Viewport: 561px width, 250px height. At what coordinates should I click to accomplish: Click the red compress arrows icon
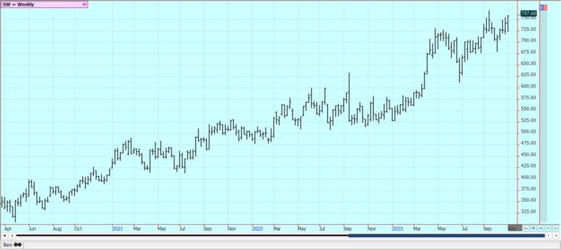[556, 228]
